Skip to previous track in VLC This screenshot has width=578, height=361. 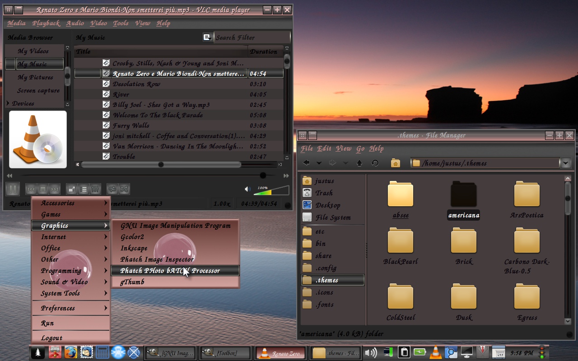31,189
